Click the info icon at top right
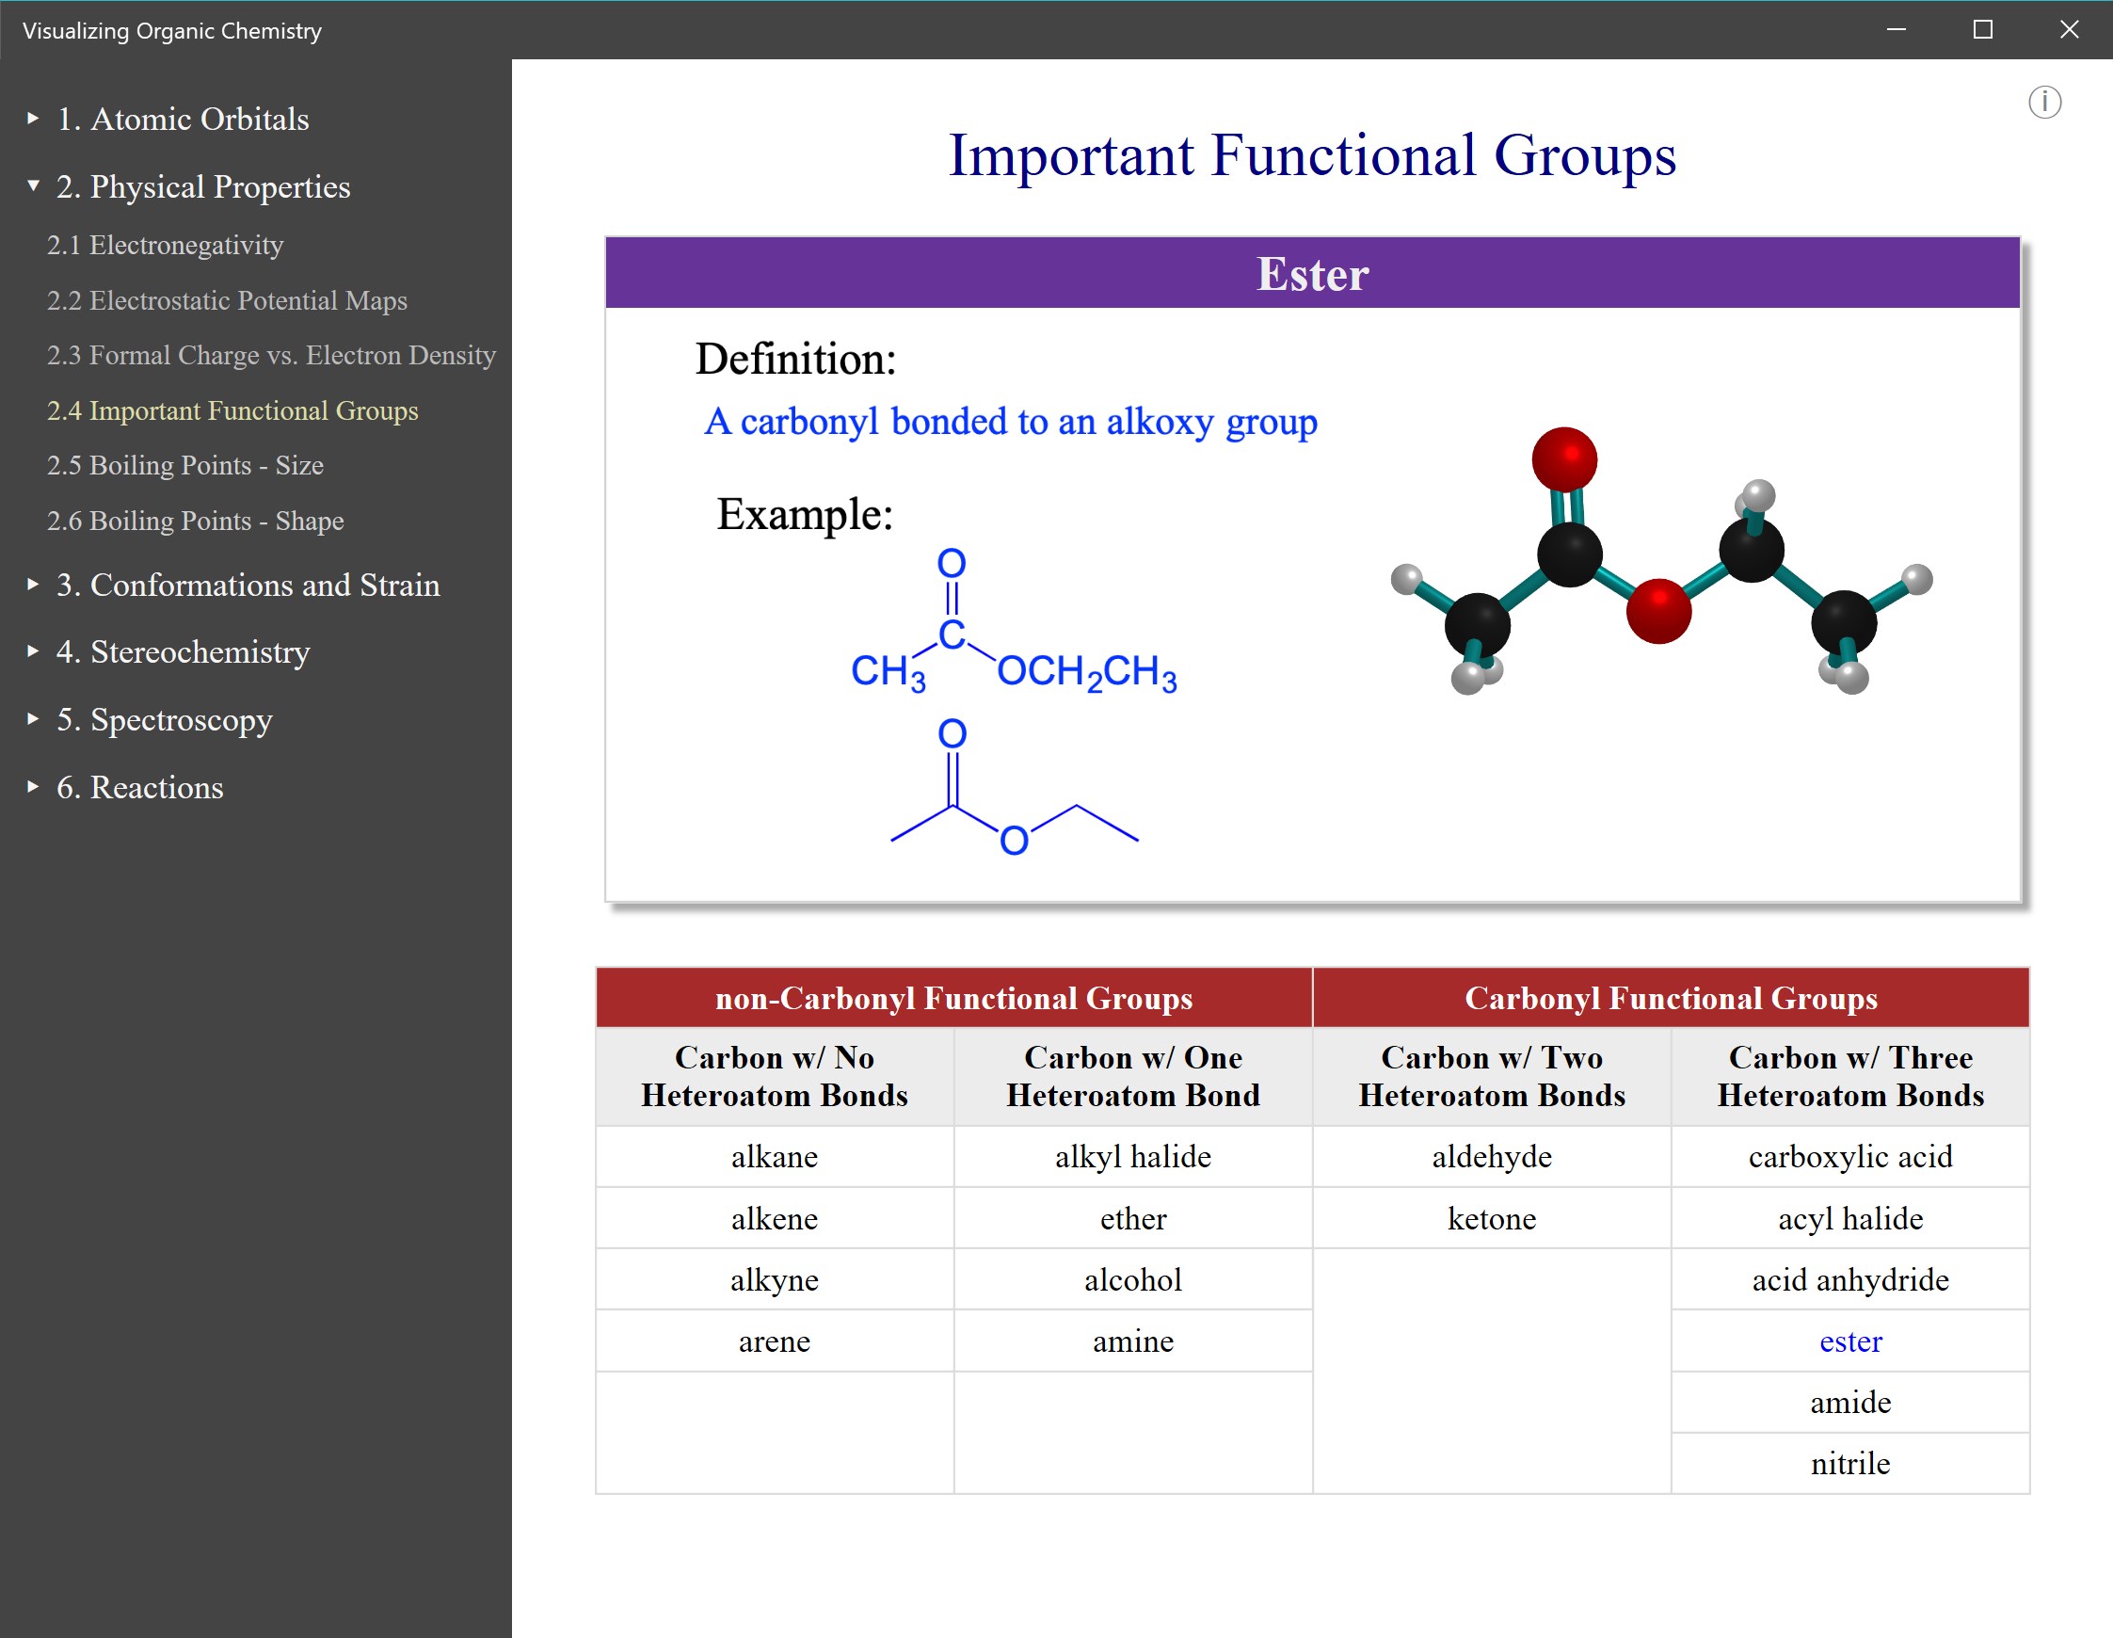Screen dimensions: 2113x1638 click(2043, 102)
